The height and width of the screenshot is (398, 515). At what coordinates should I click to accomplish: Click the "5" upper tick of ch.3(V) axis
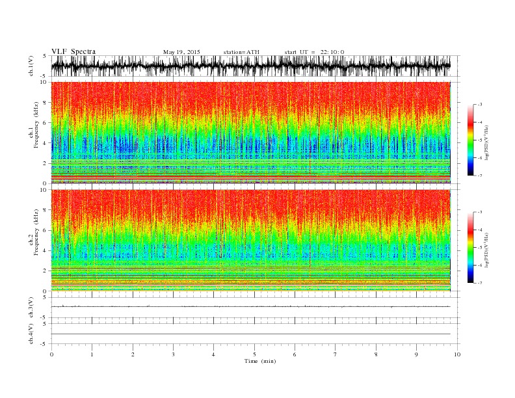45,297
